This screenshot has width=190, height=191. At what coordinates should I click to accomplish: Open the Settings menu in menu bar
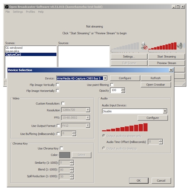[18, 12]
